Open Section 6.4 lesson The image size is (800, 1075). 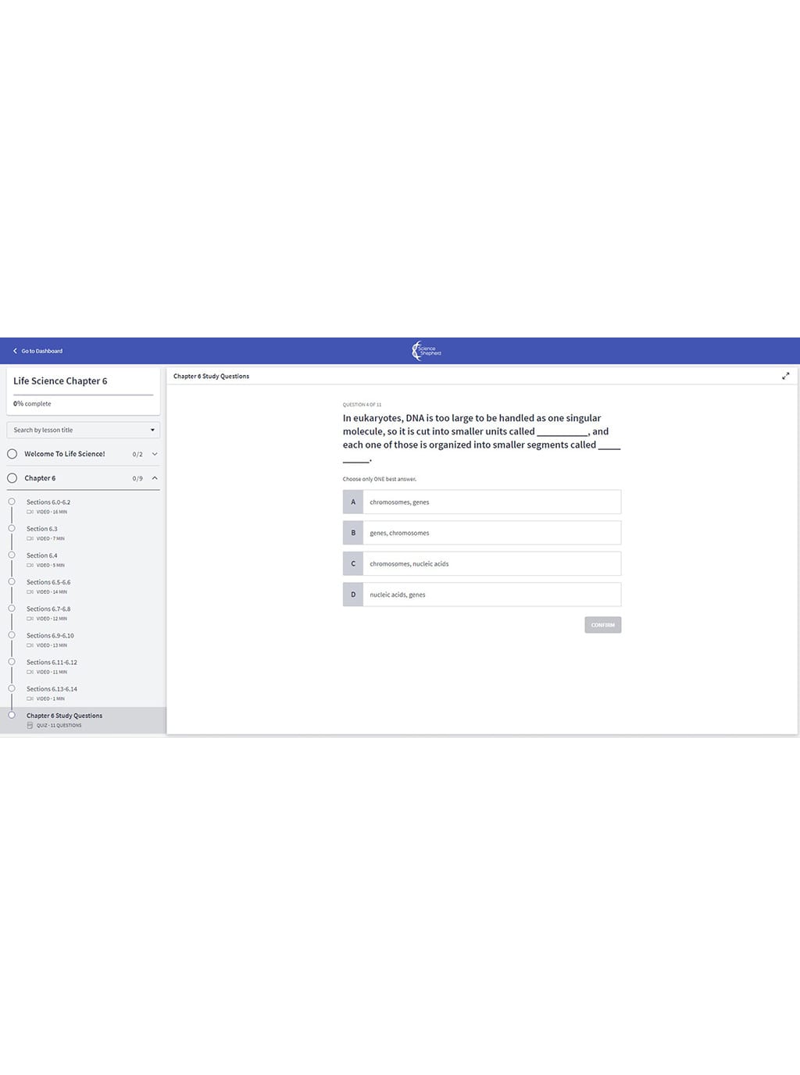click(42, 555)
